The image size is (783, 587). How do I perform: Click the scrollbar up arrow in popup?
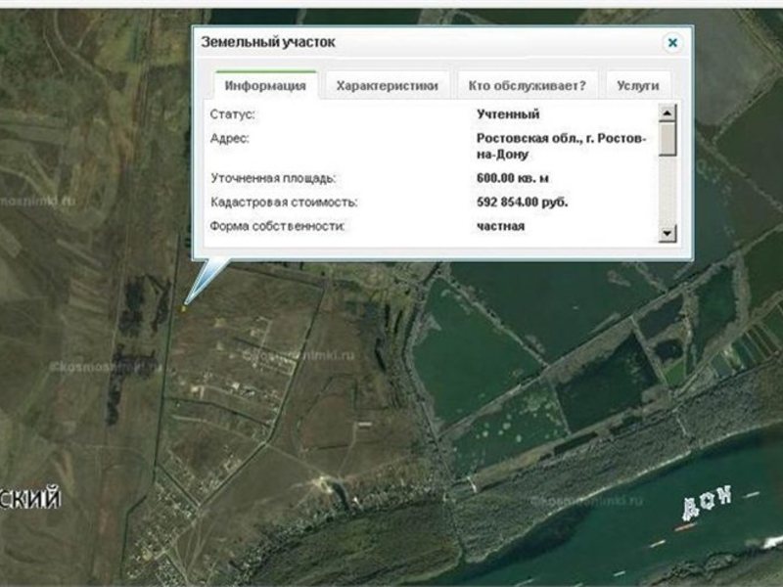[x=668, y=113]
